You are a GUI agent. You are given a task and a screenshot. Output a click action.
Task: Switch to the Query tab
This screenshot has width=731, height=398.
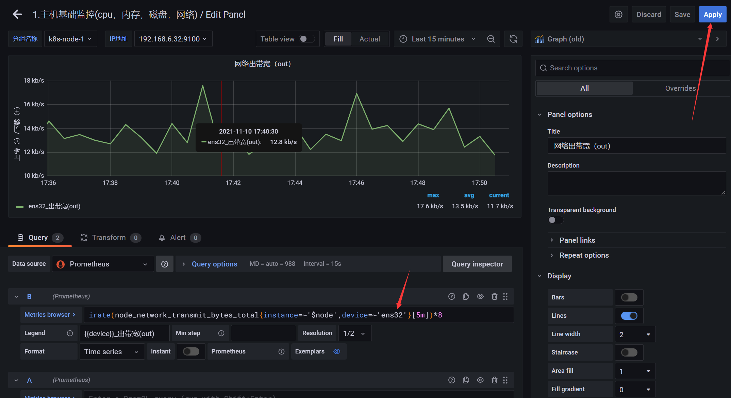click(x=40, y=238)
